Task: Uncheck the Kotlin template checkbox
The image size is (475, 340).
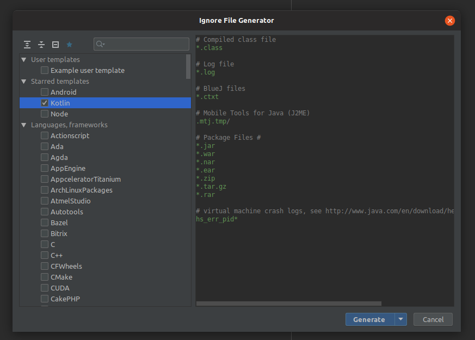Action: (x=45, y=103)
